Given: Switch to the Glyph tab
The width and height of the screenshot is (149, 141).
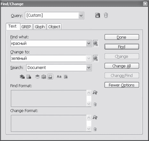Looking at the screenshot, I should [40, 26].
